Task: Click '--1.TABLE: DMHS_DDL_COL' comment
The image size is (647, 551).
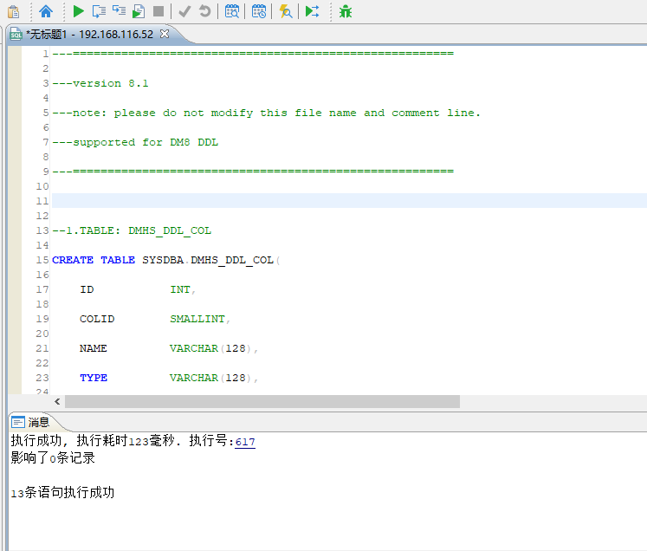Action: click(132, 230)
